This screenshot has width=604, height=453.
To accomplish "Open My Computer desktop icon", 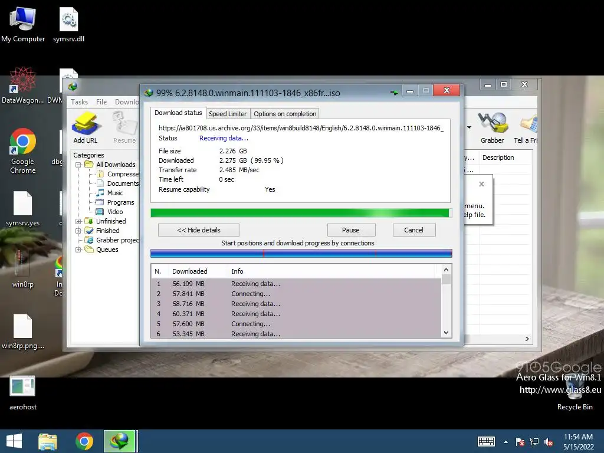I will pyautogui.click(x=23, y=25).
